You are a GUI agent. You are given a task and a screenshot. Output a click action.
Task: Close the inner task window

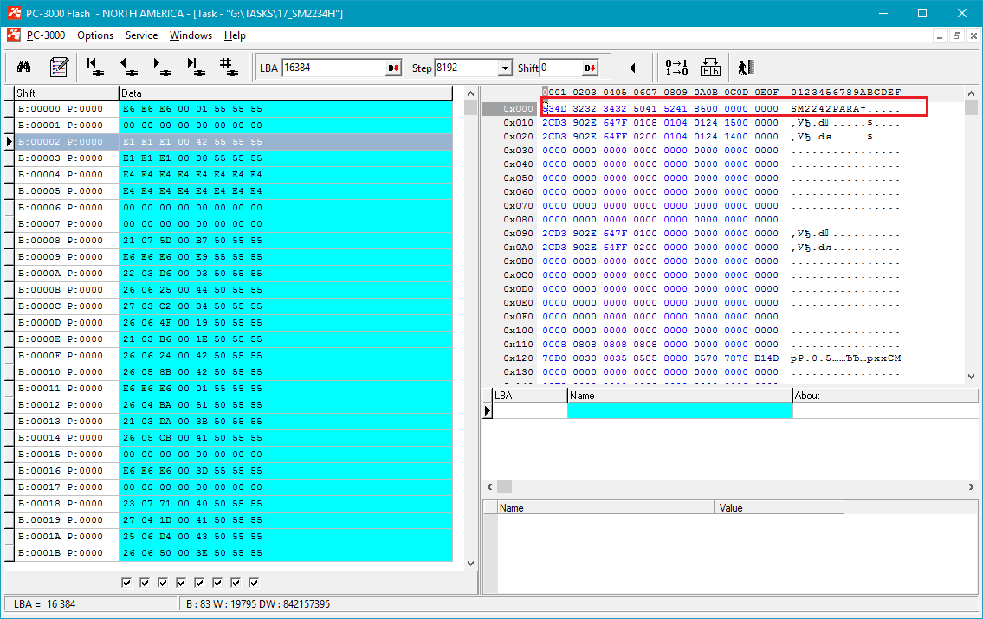[973, 35]
